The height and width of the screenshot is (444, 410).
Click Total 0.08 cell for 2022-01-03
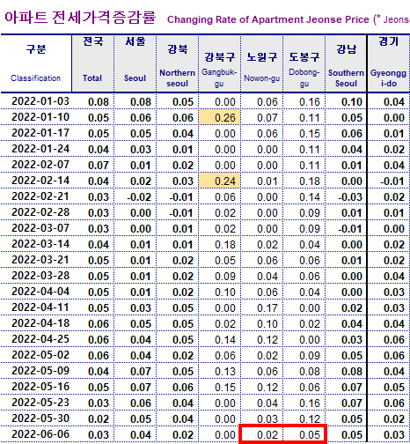click(x=93, y=101)
